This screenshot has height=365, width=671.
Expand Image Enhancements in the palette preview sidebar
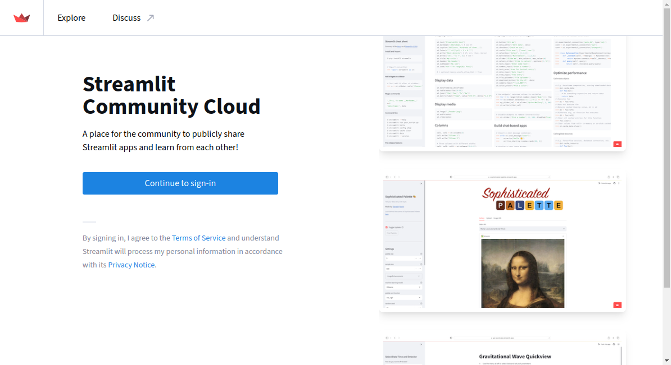tap(403, 276)
